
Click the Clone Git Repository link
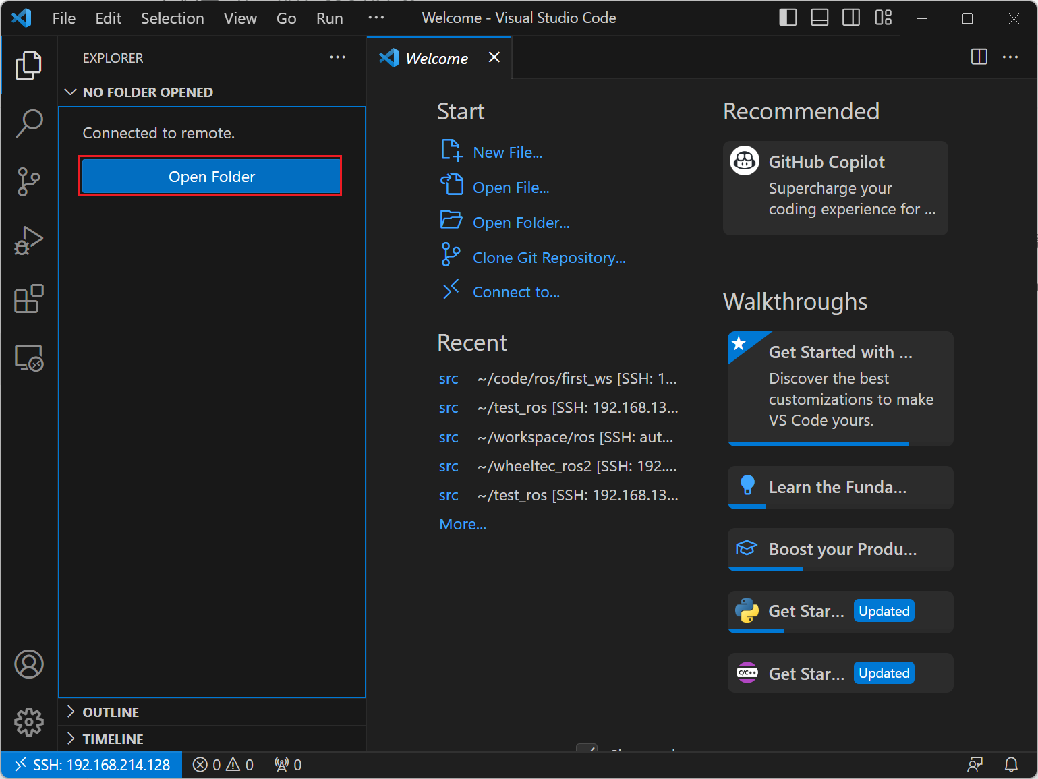tap(549, 258)
